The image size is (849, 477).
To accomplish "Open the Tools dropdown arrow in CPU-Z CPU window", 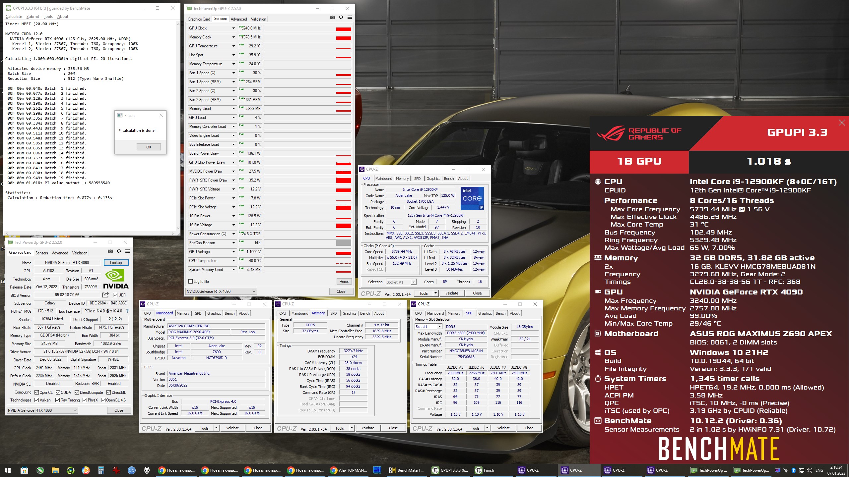I will pyautogui.click(x=435, y=293).
